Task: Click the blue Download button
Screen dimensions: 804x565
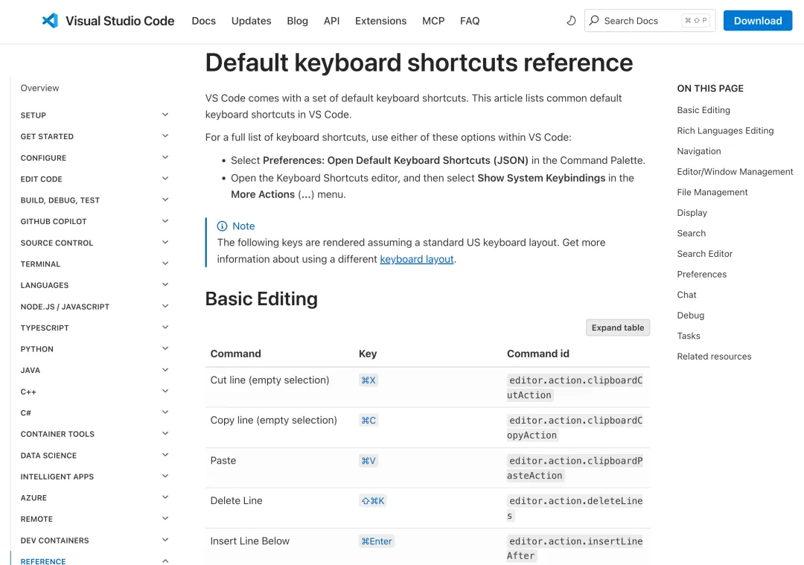Action: (x=757, y=21)
